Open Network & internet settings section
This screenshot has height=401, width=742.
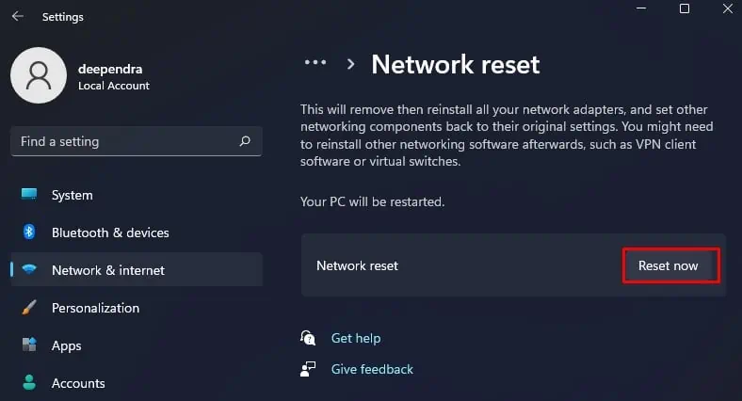point(108,270)
